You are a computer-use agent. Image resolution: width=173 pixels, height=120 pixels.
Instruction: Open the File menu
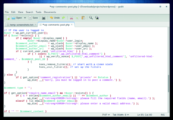[x=7, y=12]
